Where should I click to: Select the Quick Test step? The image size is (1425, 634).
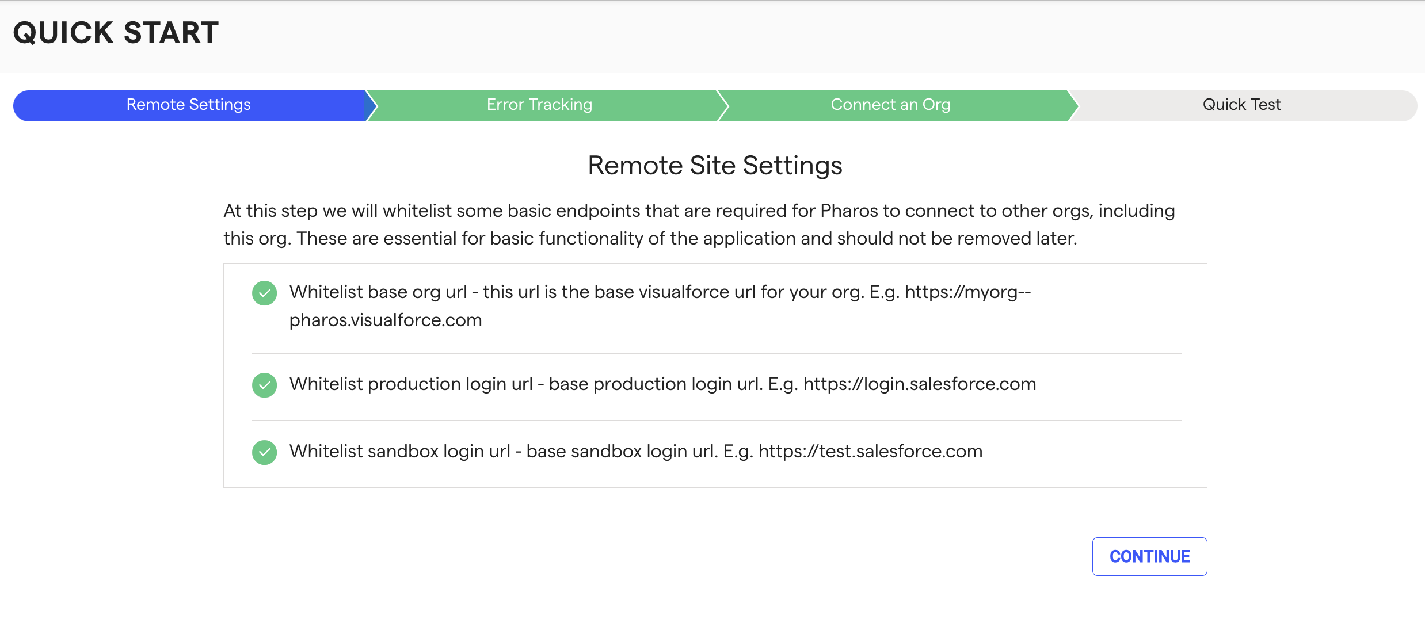point(1241,105)
